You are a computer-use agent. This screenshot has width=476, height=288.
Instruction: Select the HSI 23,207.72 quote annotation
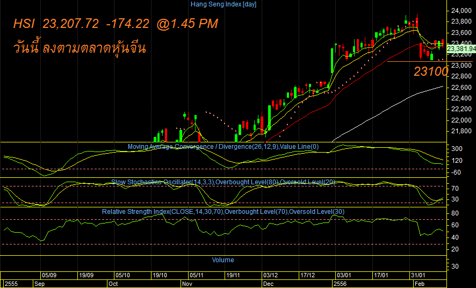tap(116, 24)
